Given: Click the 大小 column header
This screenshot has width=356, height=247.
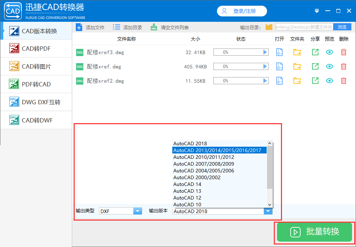Looking at the screenshot, I should click(195, 39).
